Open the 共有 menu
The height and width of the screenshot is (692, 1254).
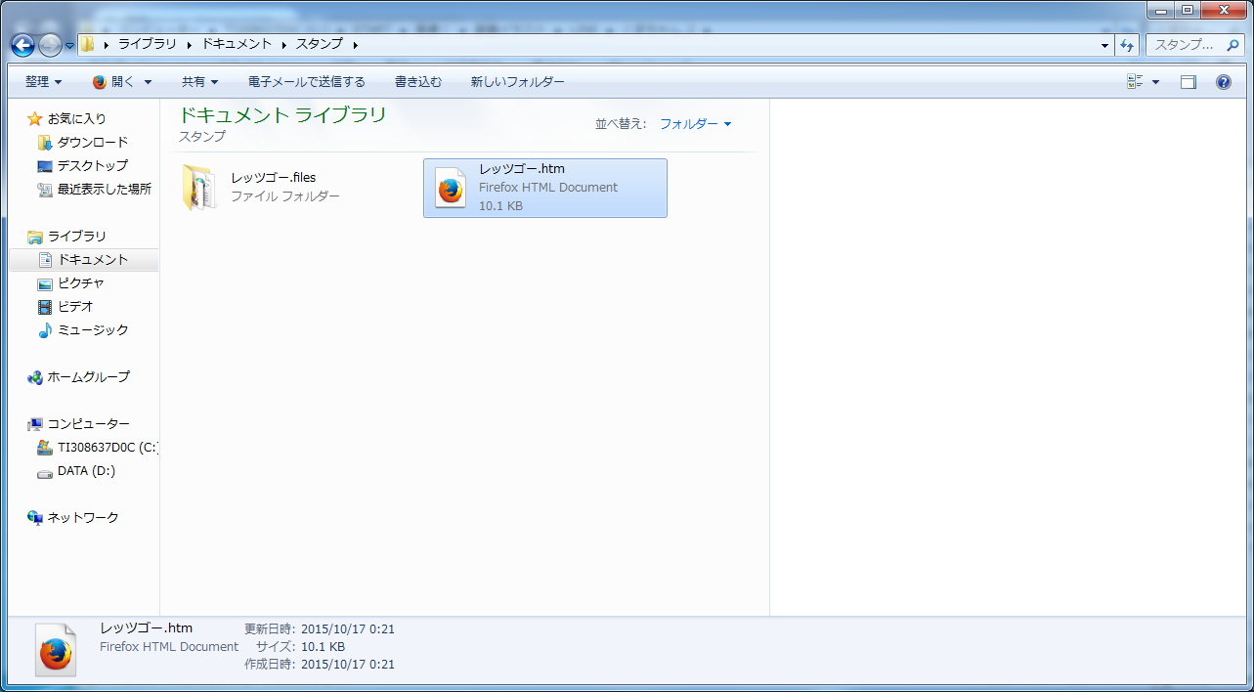199,82
